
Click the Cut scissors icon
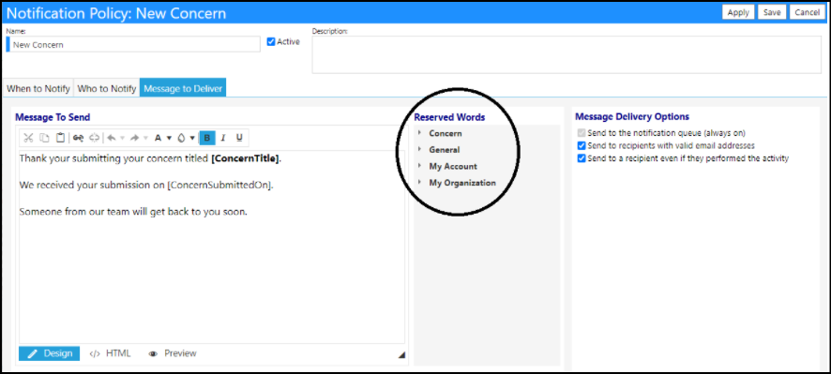(x=28, y=138)
